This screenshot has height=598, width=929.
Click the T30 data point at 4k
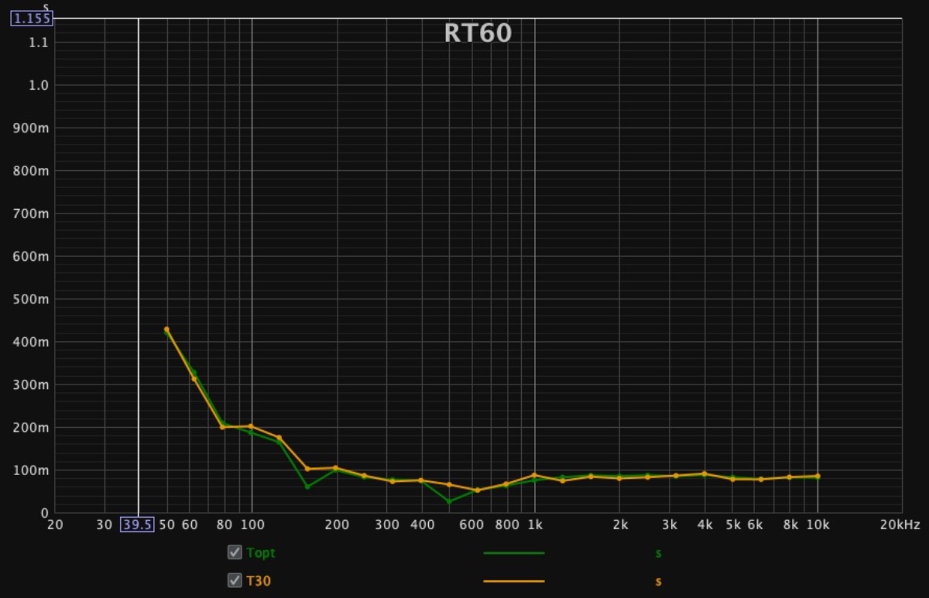pos(704,473)
